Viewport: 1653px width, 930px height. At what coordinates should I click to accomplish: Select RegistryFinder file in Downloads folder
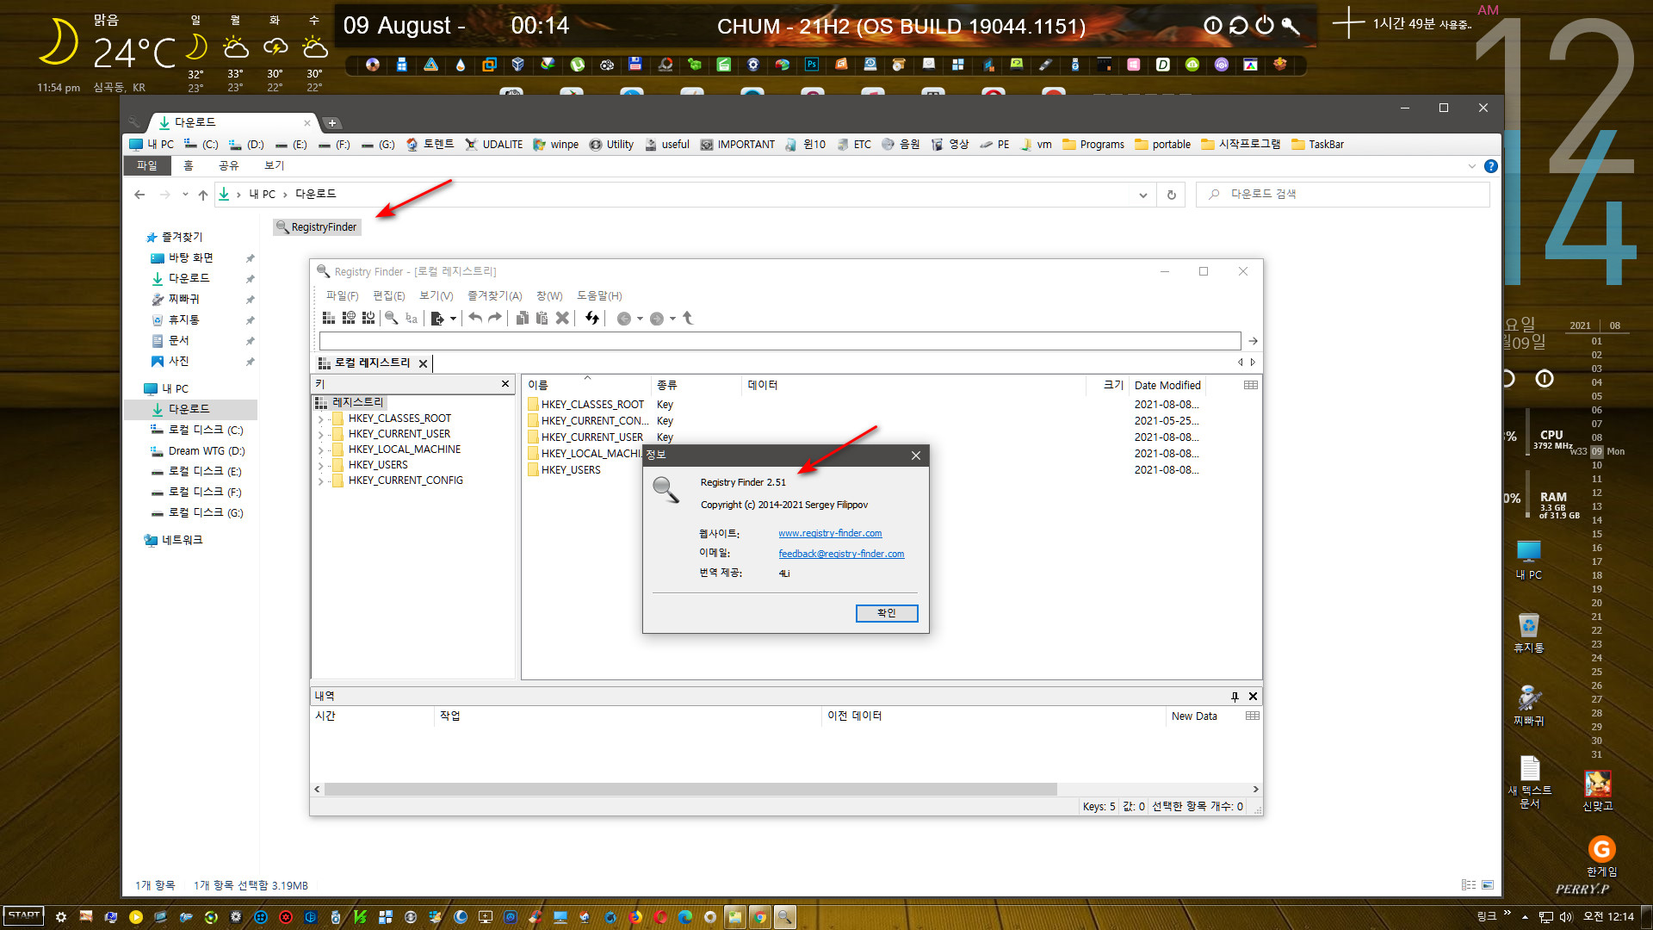pos(317,227)
